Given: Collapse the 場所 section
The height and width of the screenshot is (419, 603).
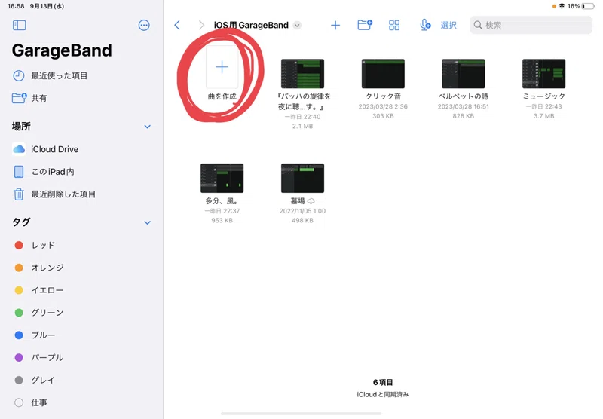Looking at the screenshot, I should click(x=147, y=127).
